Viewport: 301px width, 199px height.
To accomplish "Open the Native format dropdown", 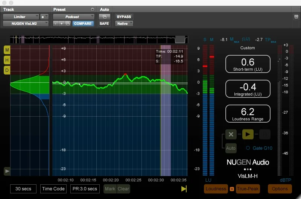I will 124,23.
